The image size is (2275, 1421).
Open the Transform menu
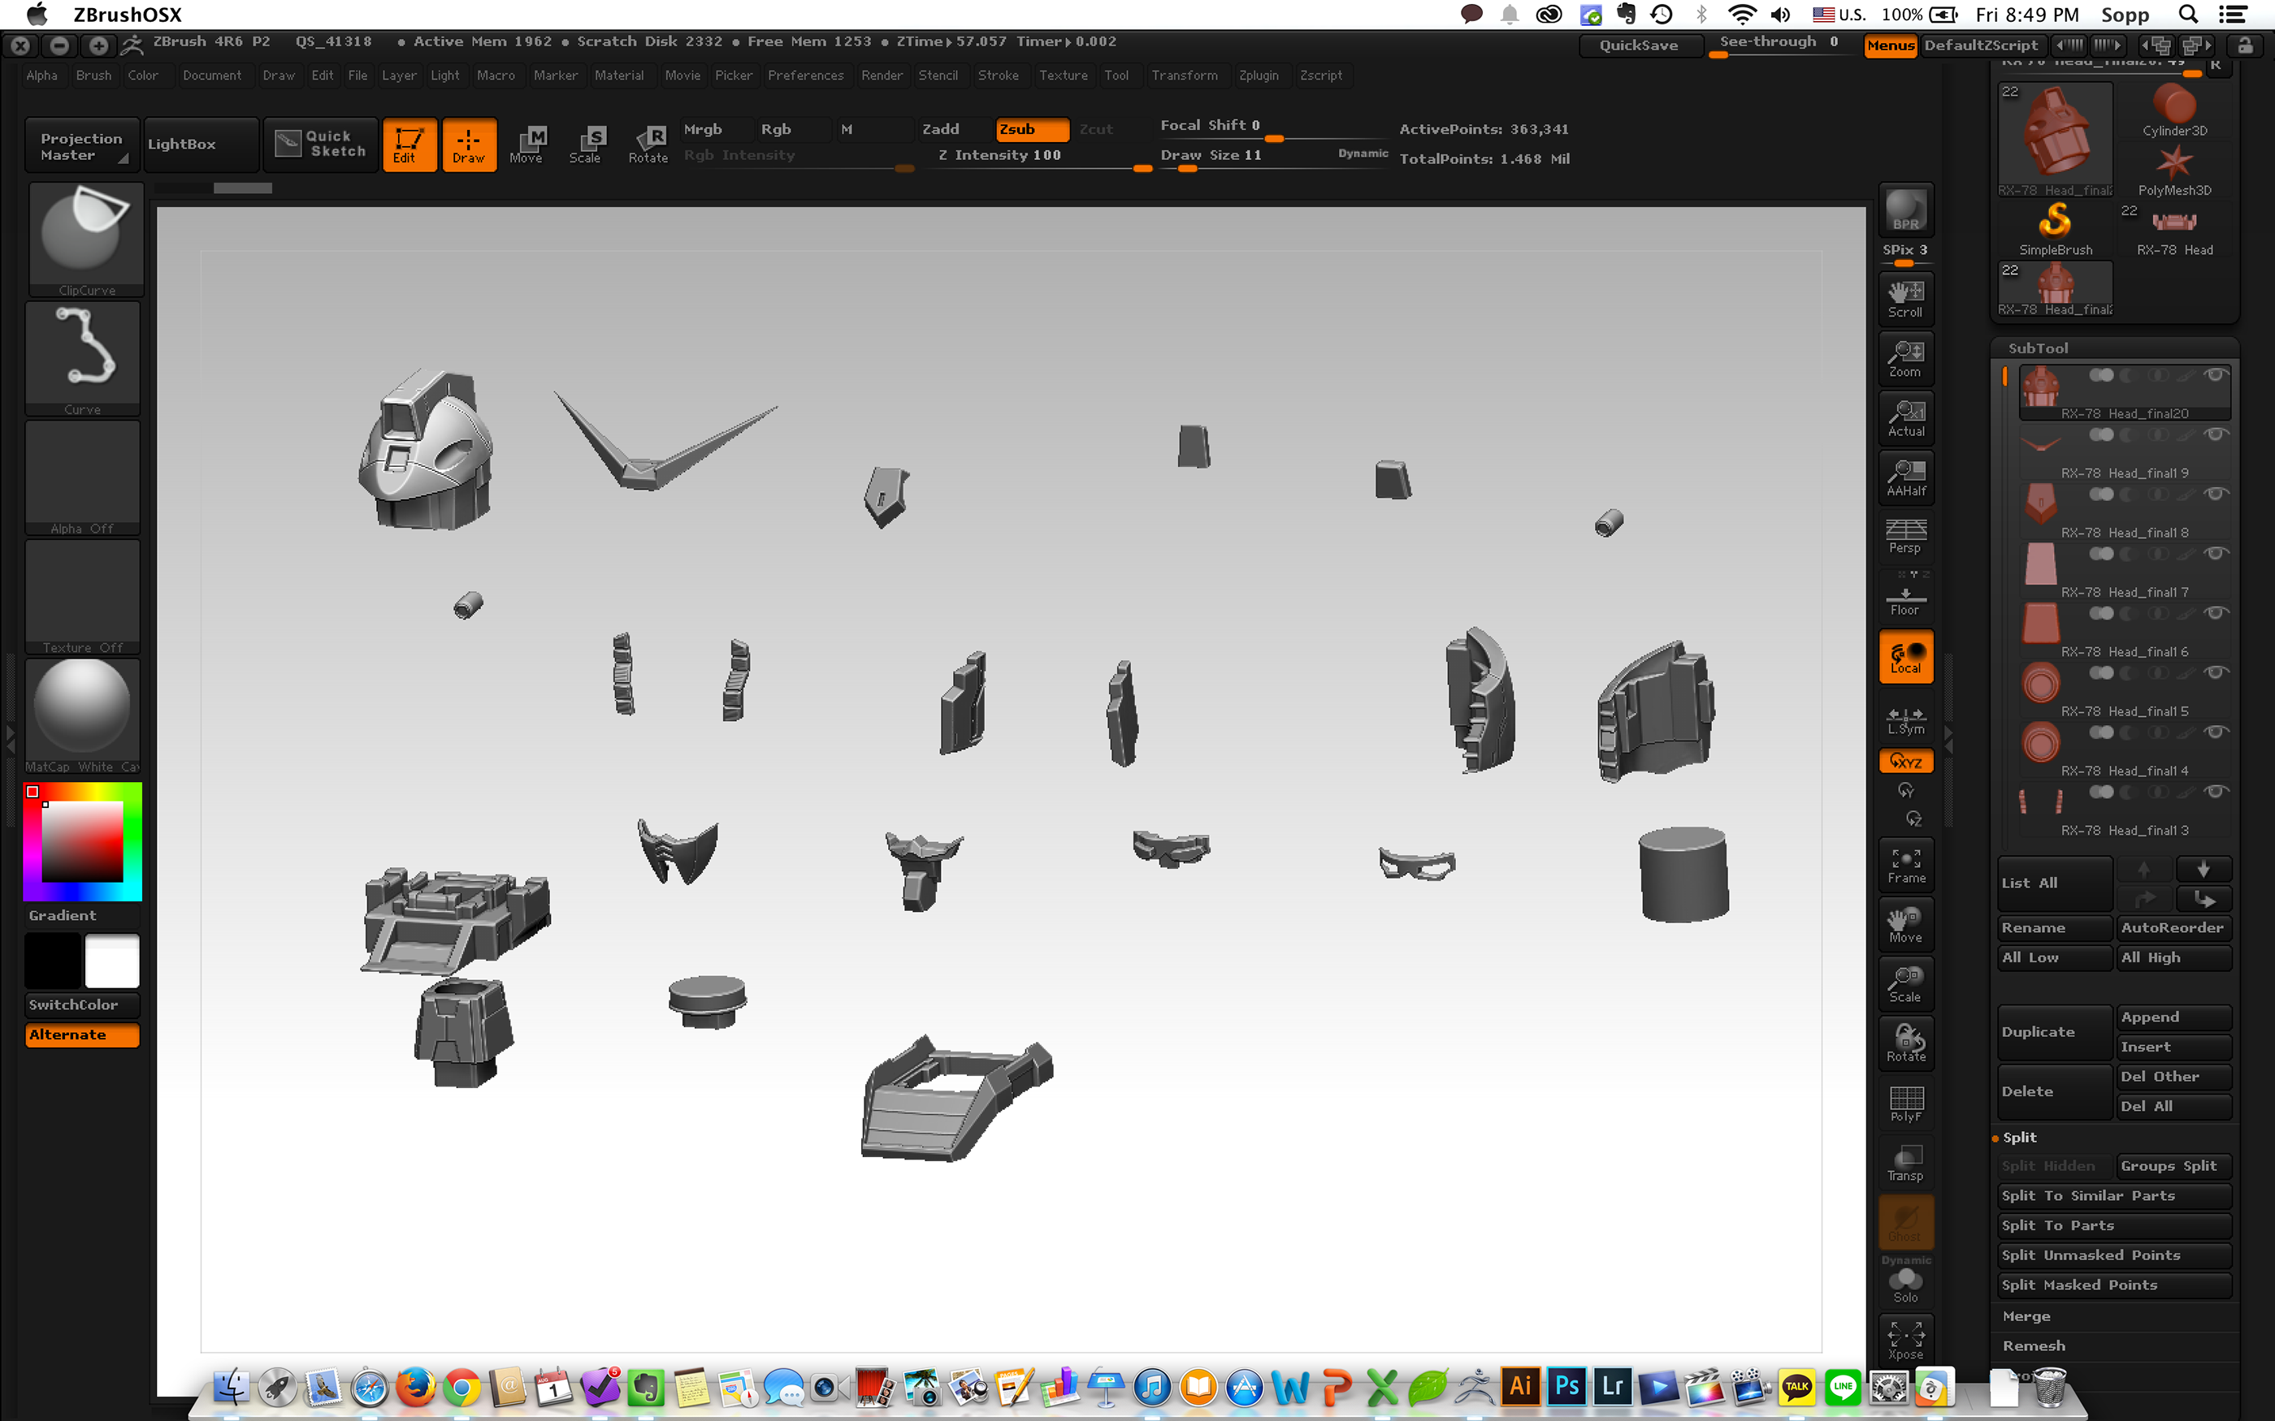(1184, 76)
